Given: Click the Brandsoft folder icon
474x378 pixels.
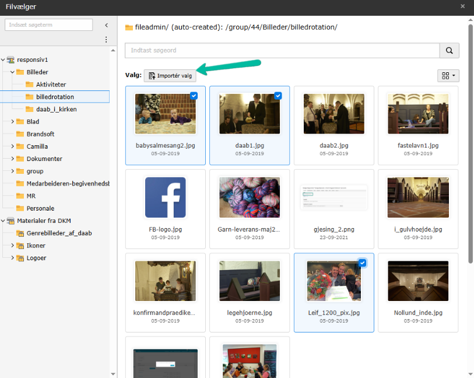Looking at the screenshot, I should pos(20,134).
